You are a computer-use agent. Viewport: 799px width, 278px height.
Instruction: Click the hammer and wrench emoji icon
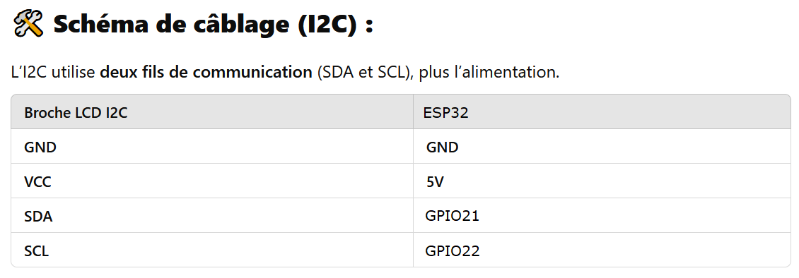[28, 25]
